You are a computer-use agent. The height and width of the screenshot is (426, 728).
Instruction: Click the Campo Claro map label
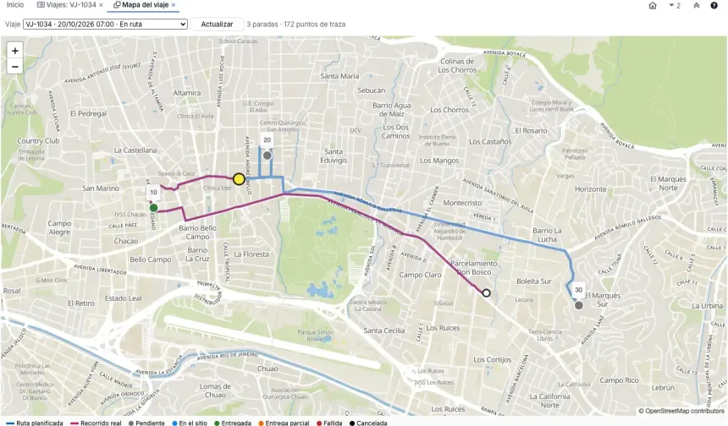(420, 275)
